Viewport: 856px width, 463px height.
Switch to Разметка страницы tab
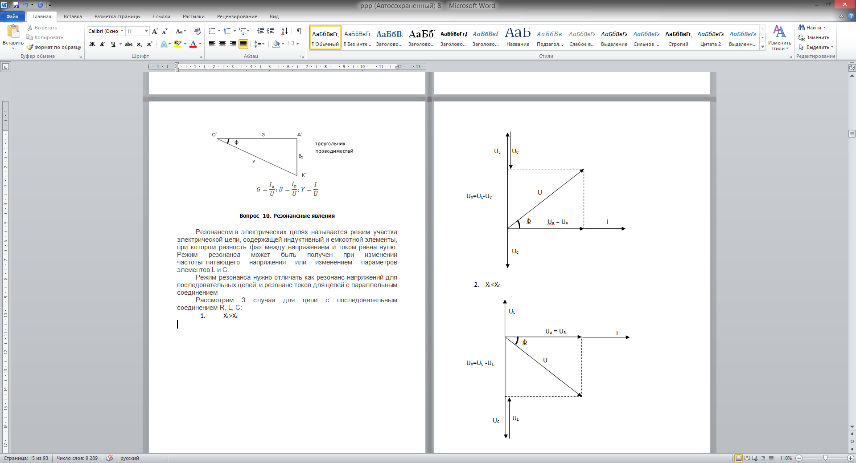coord(117,16)
